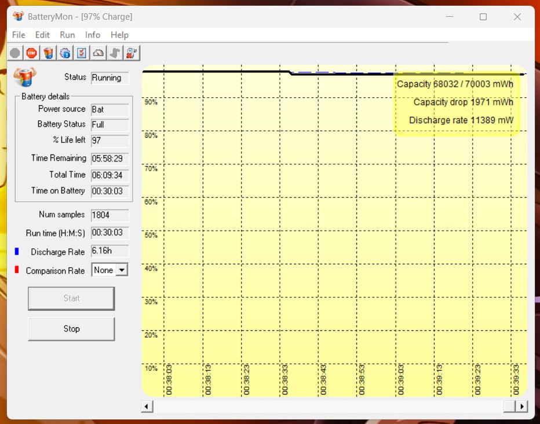The image size is (540, 424).
Task: Click the gray boot-shaped toolbar icon
Action: (115, 53)
